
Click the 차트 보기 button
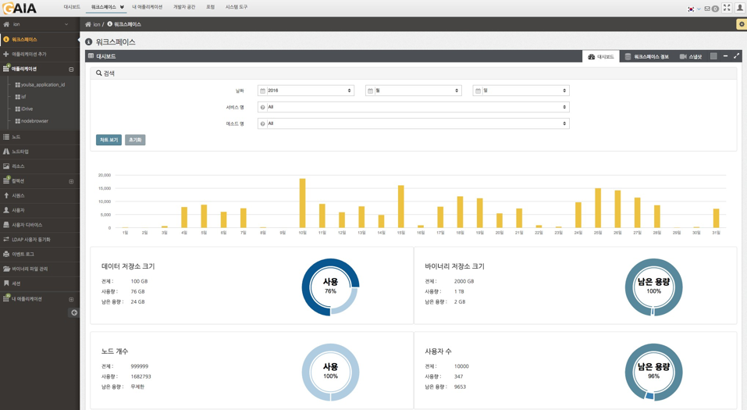tap(108, 140)
